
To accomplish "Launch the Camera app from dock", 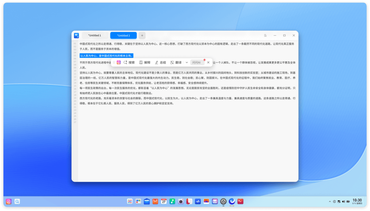I will point(181,201).
